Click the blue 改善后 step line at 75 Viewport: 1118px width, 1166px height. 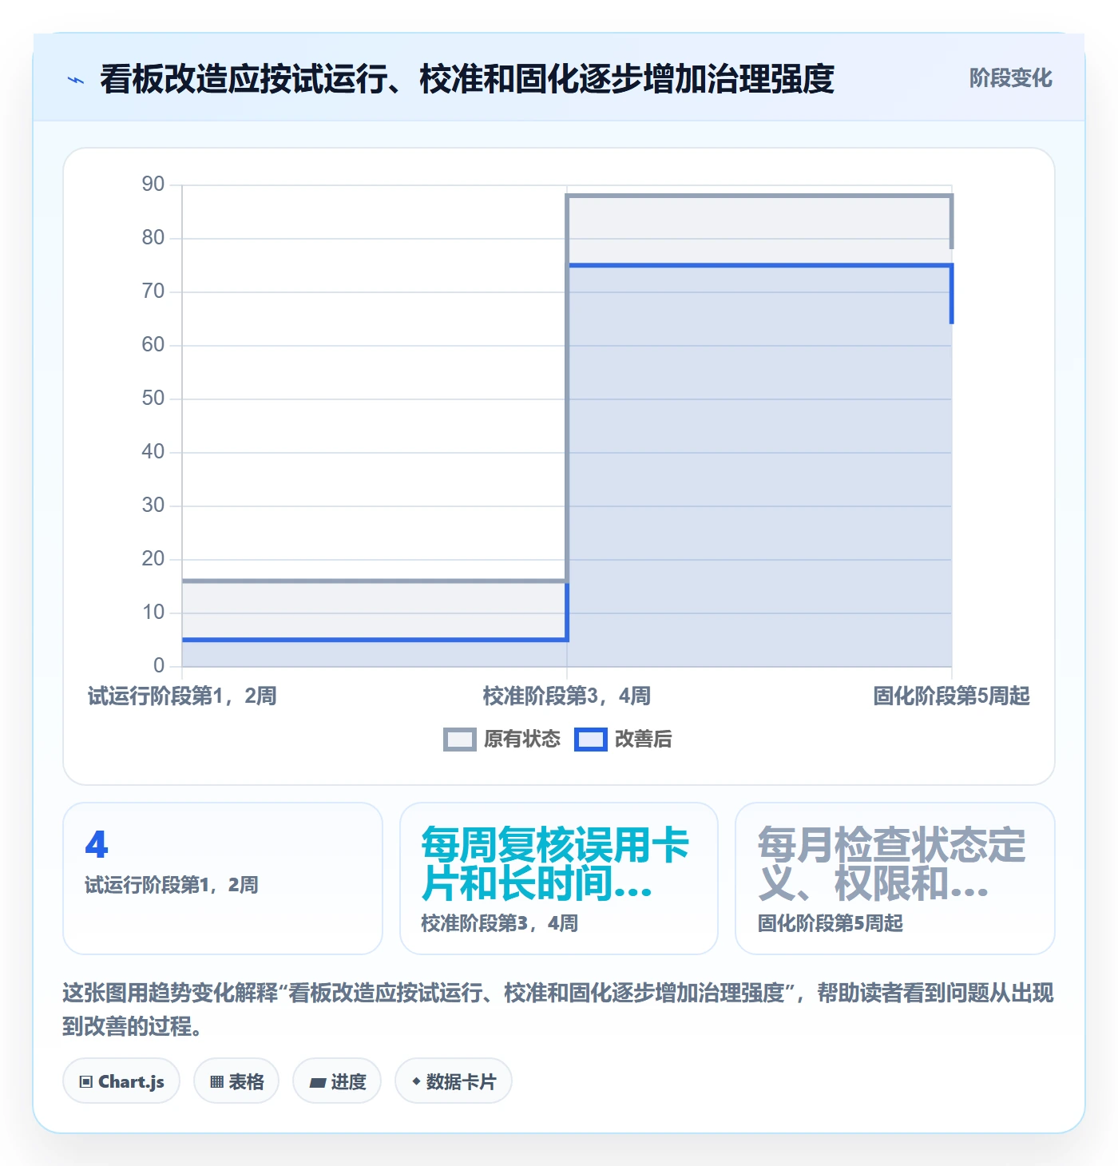coord(759,265)
